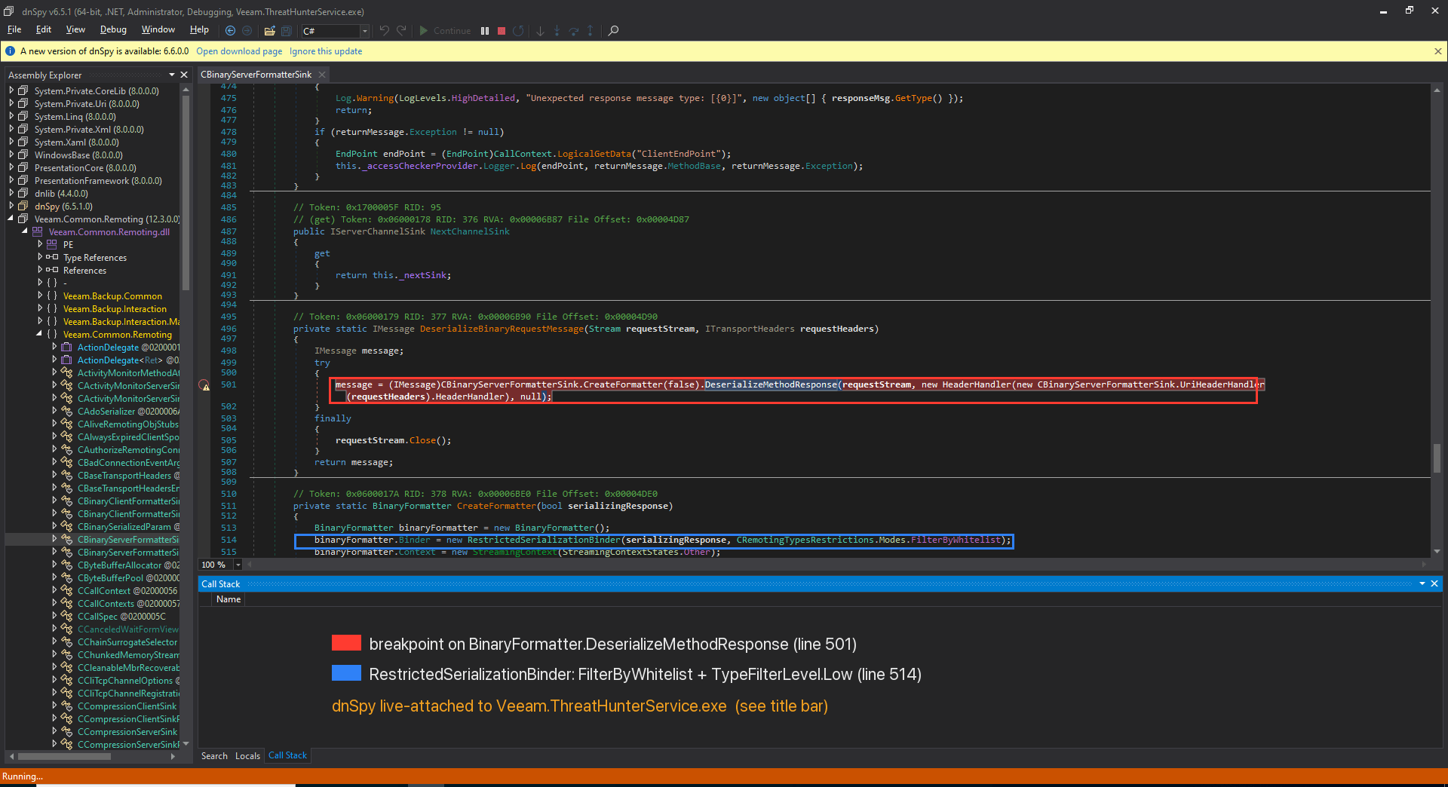This screenshot has width=1448, height=787.
Task: Click the code editor vertical scrollbar thumb
Action: (x=1437, y=458)
